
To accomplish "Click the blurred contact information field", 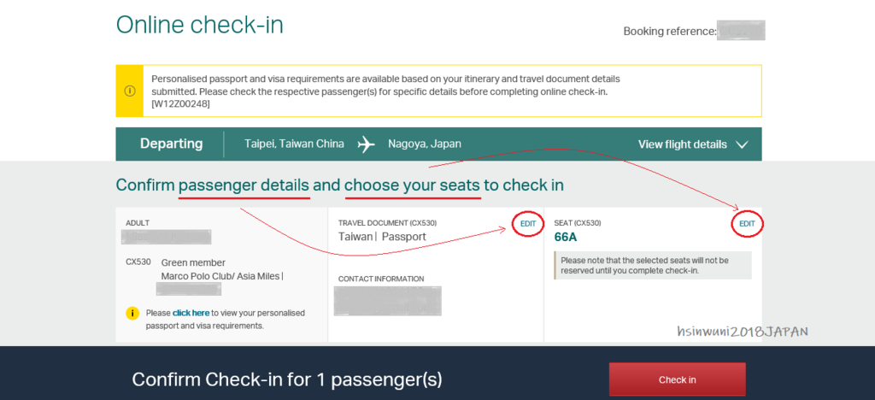I will (388, 301).
